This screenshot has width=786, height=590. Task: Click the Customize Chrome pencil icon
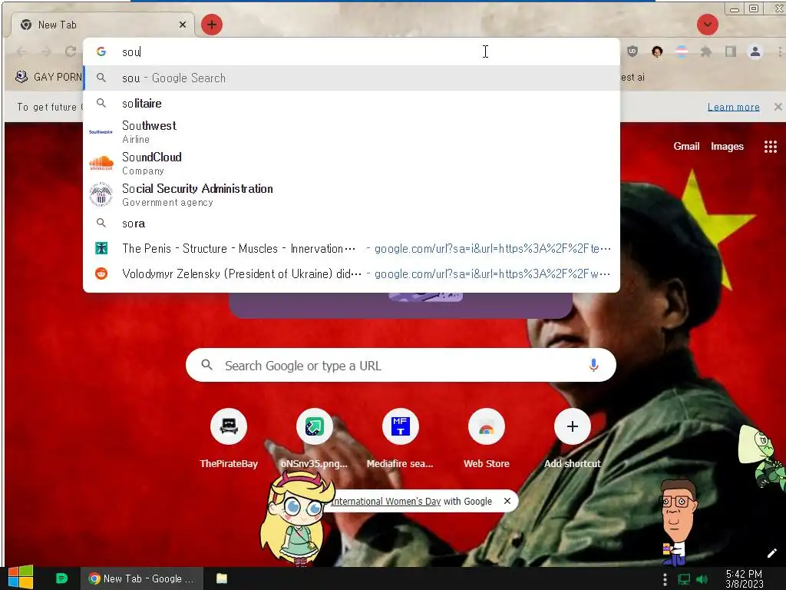tap(771, 553)
